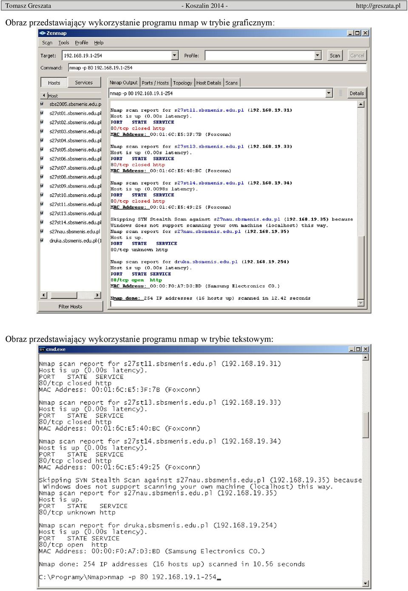The height and width of the screenshot is (591, 408).
Task: Minimize the cmd.exe window
Action: [351, 349]
